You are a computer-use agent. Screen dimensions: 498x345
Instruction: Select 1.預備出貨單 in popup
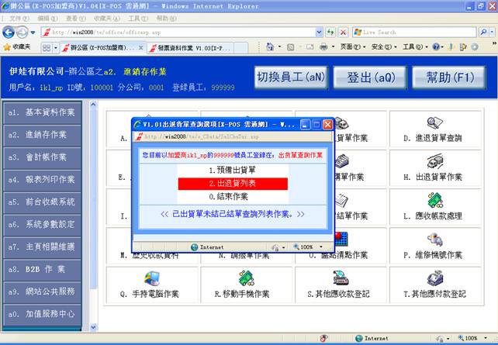232,169
